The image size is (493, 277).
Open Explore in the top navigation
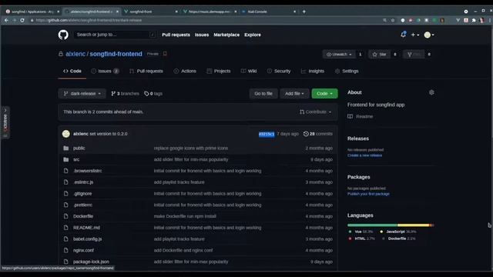[x=253, y=35]
